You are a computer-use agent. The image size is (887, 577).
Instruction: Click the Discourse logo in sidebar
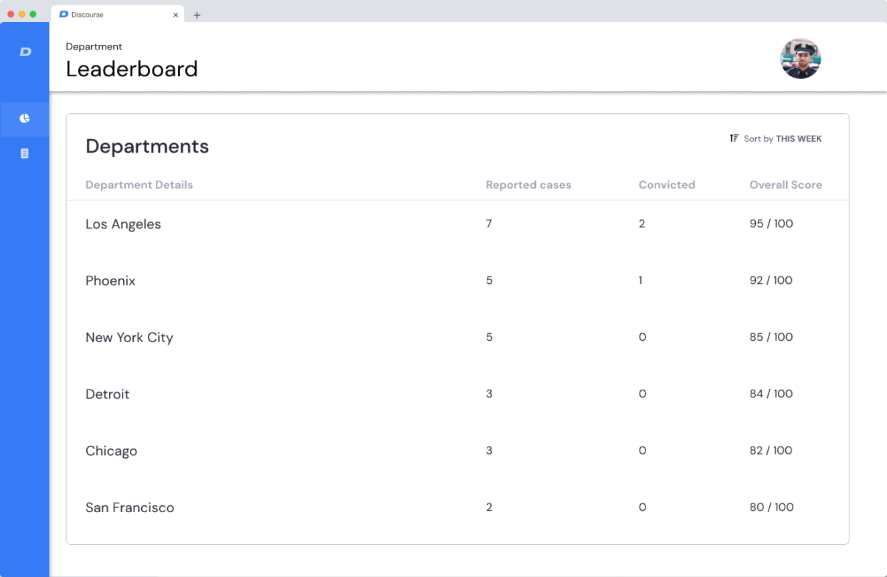(25, 52)
